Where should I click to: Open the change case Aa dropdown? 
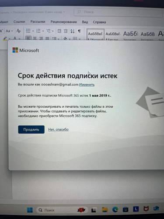[9, 31]
